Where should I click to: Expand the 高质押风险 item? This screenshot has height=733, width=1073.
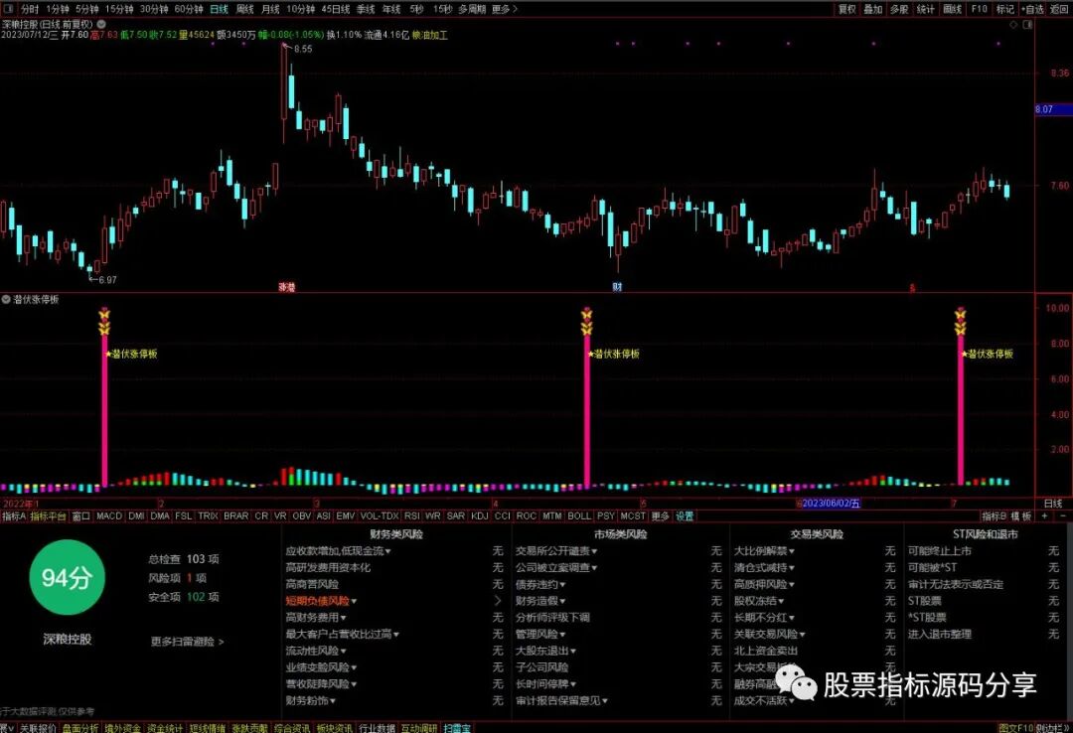coord(764,584)
